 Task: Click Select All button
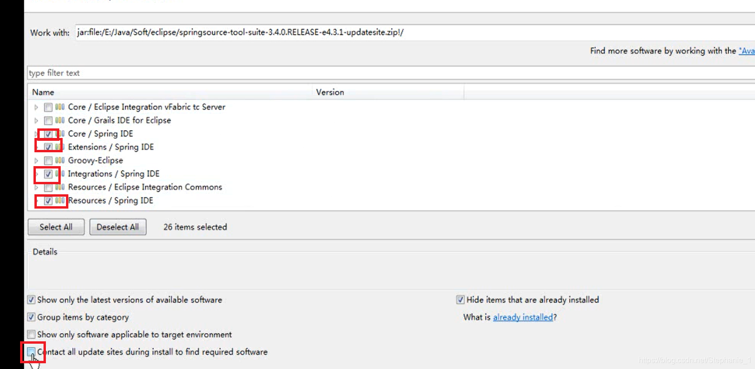[56, 227]
